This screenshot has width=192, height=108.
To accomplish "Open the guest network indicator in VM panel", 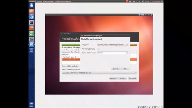I will coord(145,15).
